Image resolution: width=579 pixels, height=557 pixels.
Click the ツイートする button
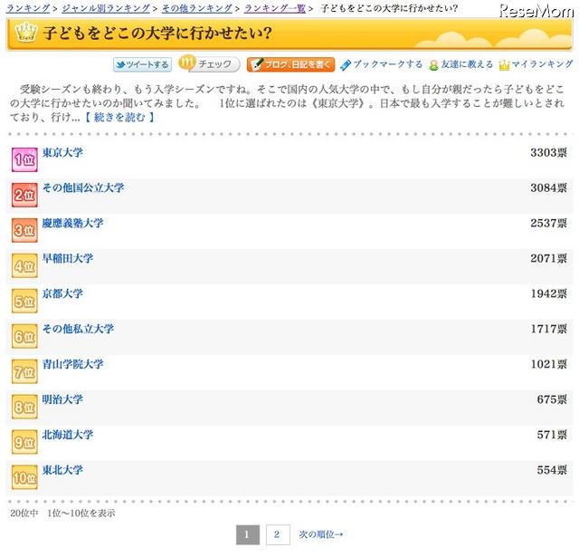[142, 64]
